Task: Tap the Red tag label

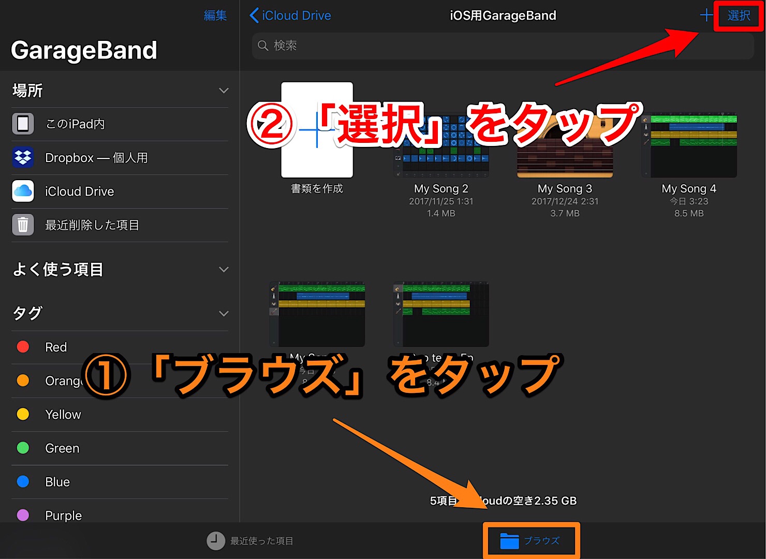Action: coord(56,347)
